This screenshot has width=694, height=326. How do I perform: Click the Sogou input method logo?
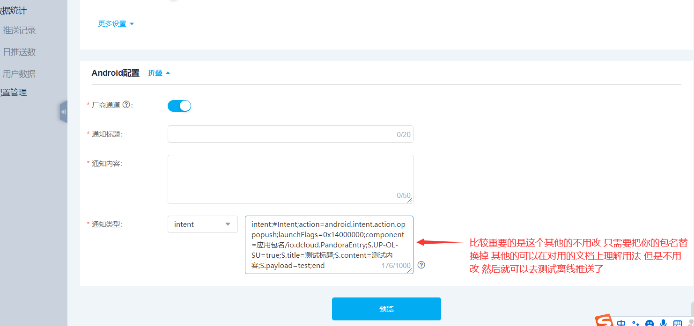(604, 321)
